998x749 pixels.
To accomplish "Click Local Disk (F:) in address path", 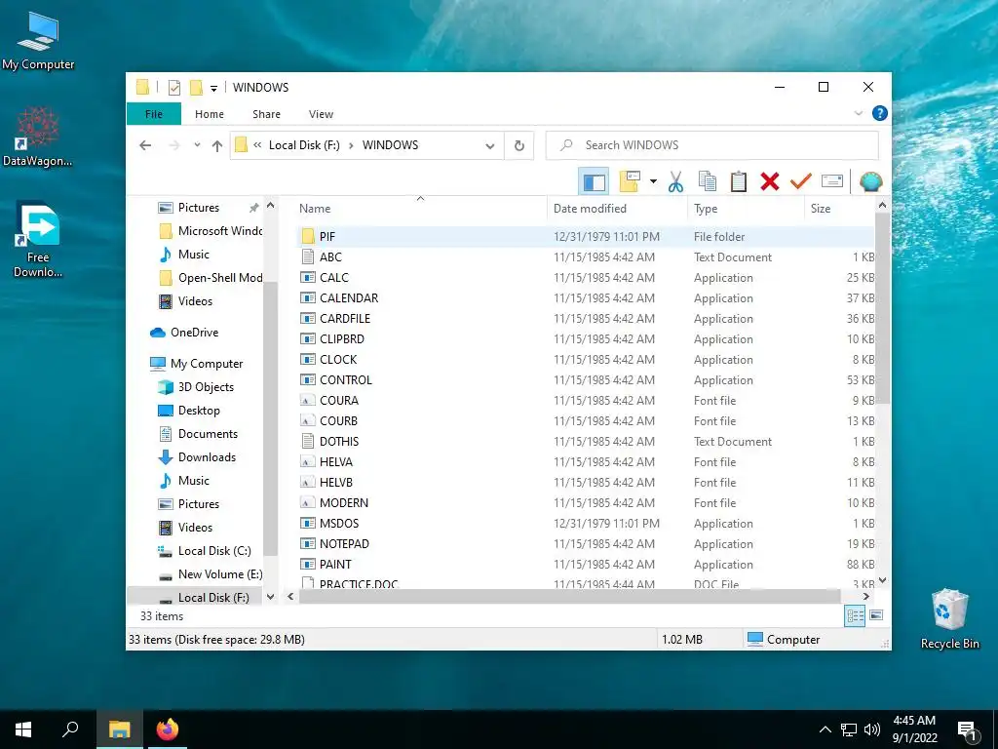I will tap(304, 145).
